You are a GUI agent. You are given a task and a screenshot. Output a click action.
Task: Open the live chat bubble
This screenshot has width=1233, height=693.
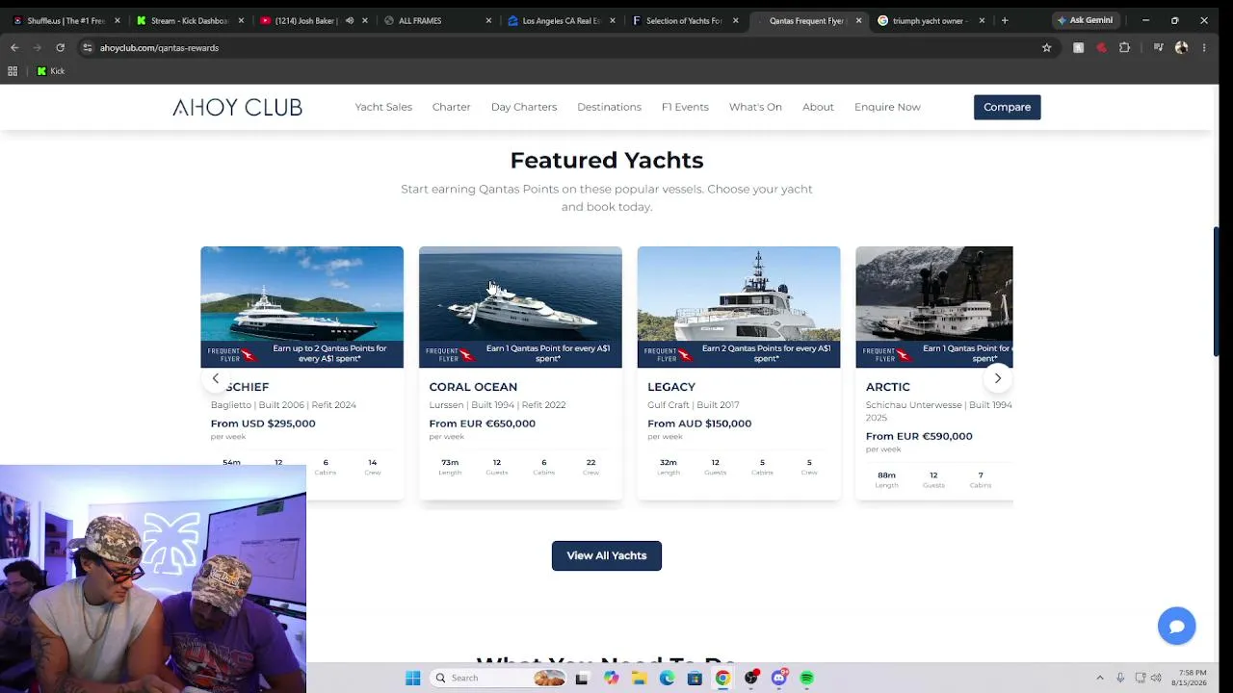[x=1176, y=626]
